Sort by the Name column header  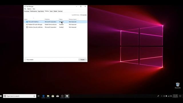(34, 19)
